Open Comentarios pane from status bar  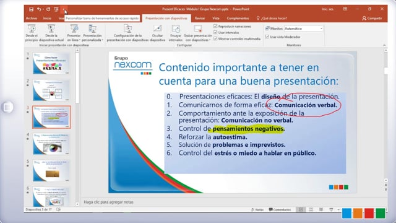(280, 209)
